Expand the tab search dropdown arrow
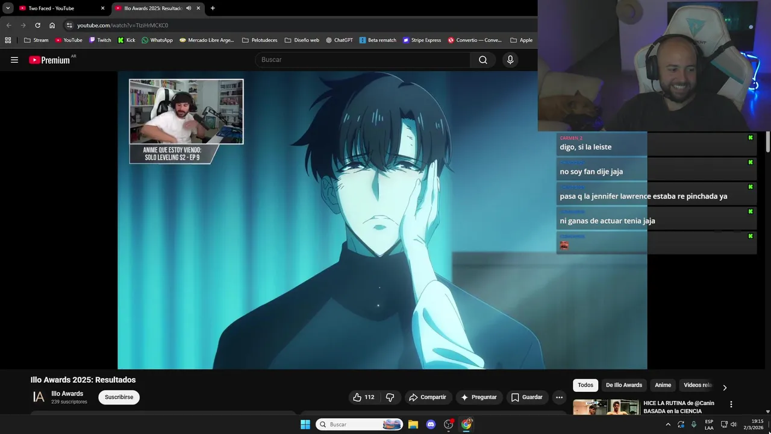771x434 pixels. pos(8,8)
